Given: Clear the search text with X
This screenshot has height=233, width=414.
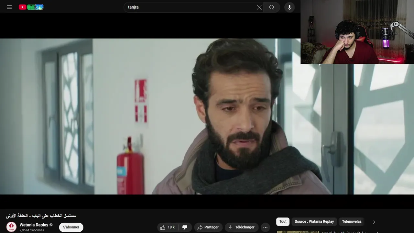Looking at the screenshot, I should (x=259, y=7).
